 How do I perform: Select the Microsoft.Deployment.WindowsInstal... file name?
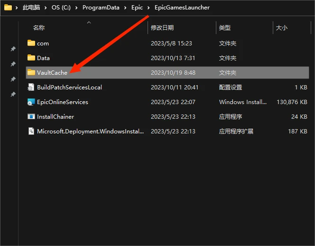click(91, 131)
